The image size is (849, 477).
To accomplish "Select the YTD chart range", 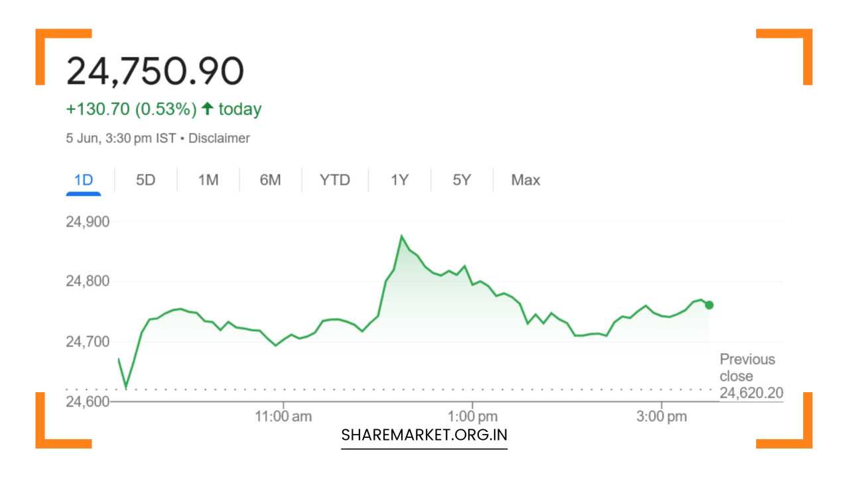I will click(335, 180).
